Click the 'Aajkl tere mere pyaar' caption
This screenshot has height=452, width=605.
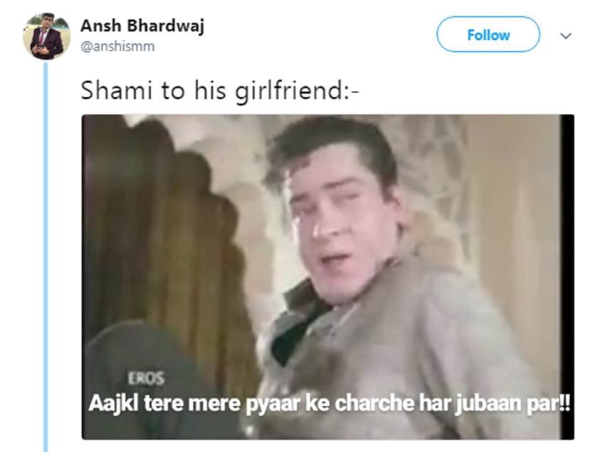click(329, 404)
